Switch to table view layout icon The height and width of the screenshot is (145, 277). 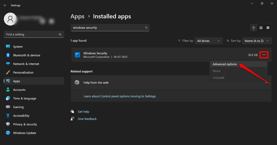pos(268,28)
